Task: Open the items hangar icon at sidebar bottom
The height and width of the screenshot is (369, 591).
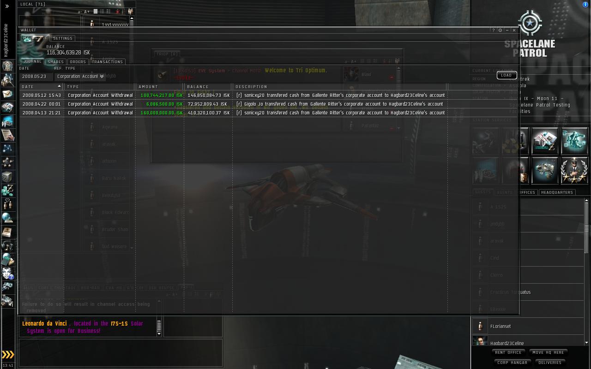Action: tap(7, 301)
